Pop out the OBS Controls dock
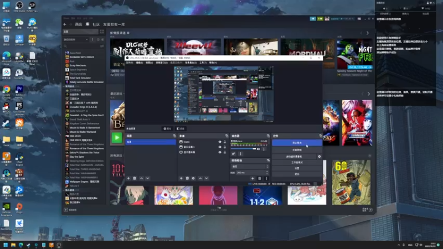This screenshot has width=443, height=249. 321,136
